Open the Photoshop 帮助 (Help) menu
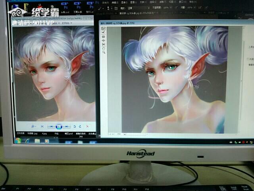The image size is (254, 191). pos(192,2)
